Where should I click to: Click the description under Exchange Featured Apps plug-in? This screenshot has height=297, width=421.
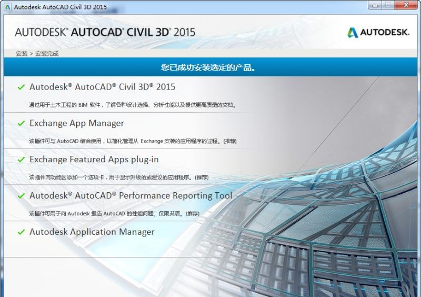[119, 177]
